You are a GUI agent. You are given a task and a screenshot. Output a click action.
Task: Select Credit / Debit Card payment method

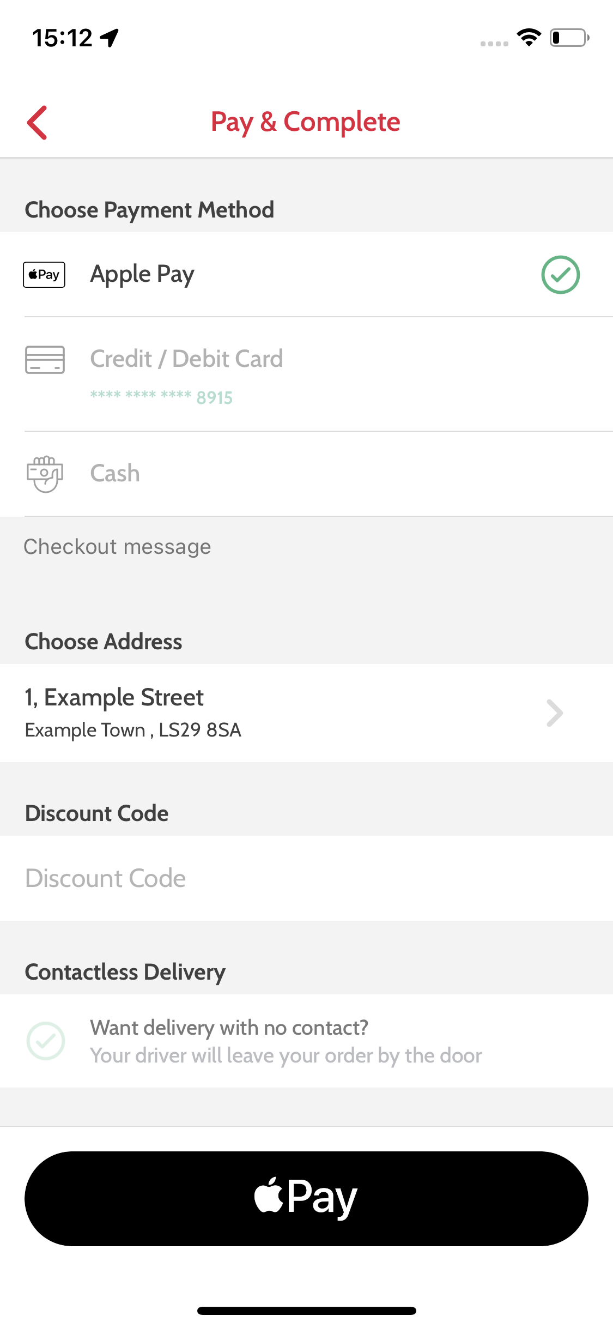point(186,359)
